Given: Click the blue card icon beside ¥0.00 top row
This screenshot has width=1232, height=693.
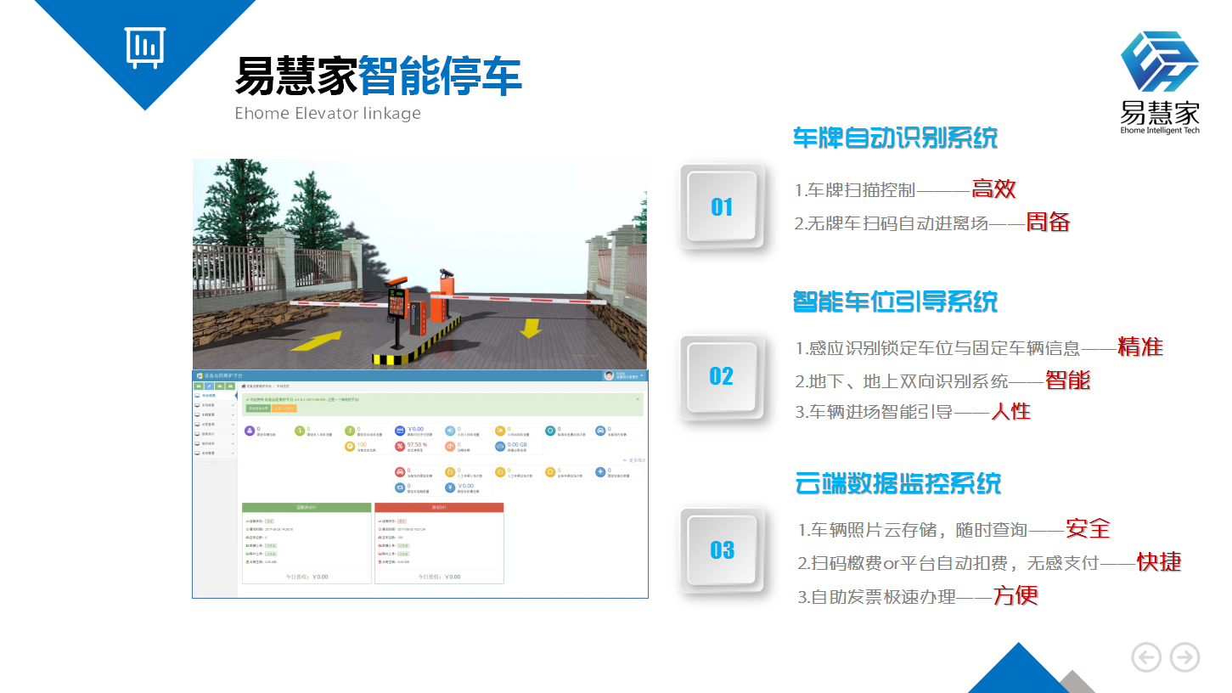Looking at the screenshot, I should pyautogui.click(x=400, y=431).
